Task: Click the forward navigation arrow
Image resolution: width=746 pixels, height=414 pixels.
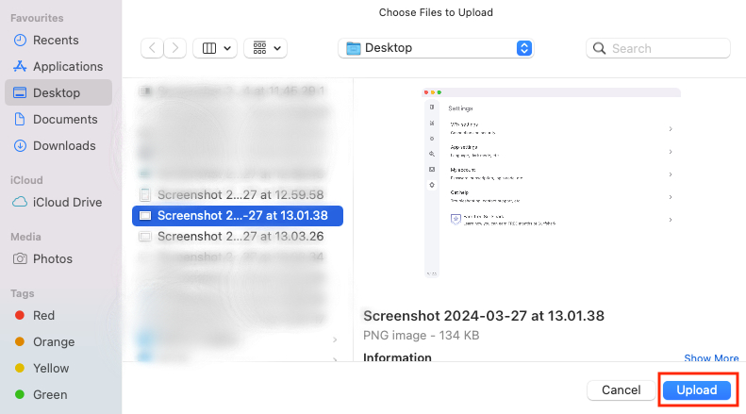Action: (175, 48)
